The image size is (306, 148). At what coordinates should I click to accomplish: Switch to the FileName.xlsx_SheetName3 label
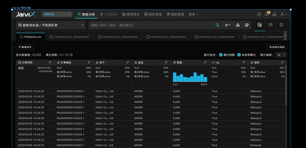tap(168, 37)
